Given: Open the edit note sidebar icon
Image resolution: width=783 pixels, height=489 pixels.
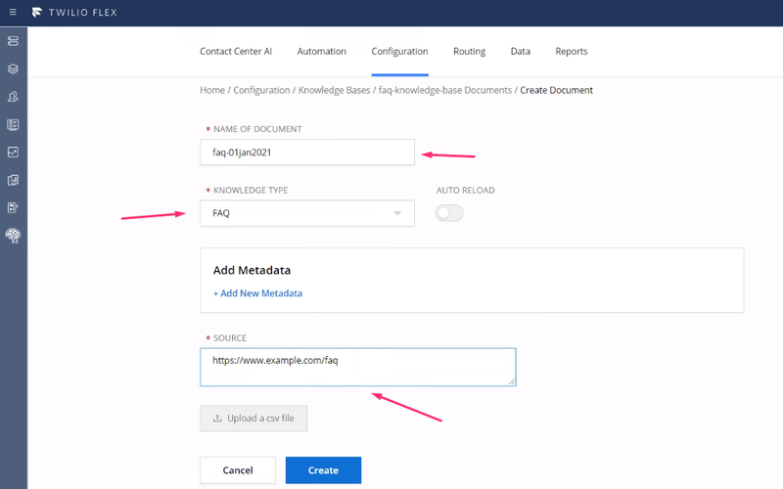Looking at the screenshot, I should 13,207.
